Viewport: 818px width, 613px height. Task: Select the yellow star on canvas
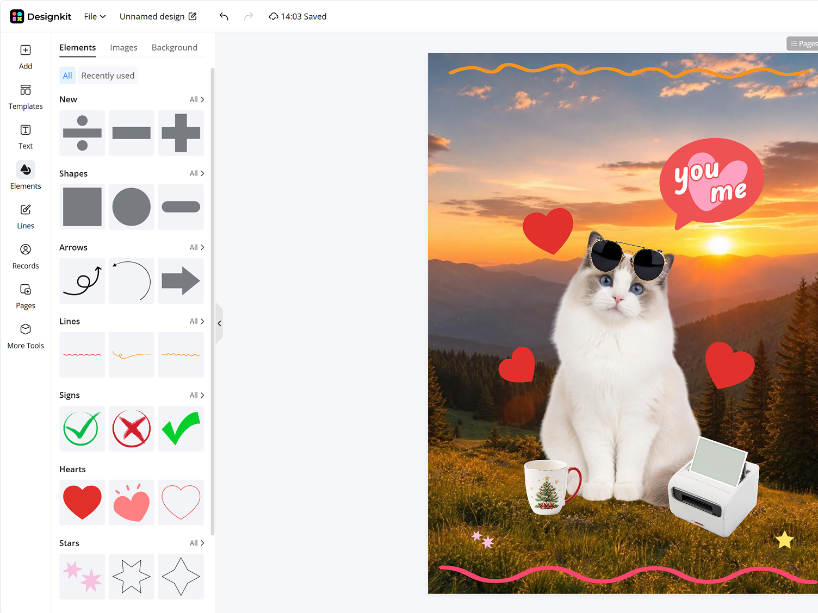784,540
